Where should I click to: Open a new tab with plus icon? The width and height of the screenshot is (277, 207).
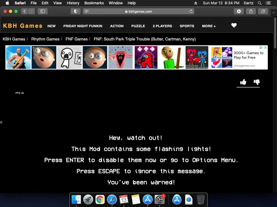[273, 13]
